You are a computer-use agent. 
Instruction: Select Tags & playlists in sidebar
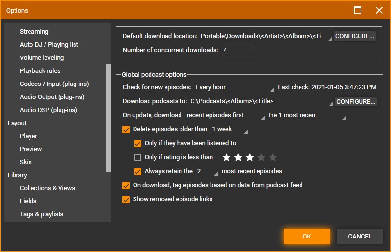(x=42, y=214)
